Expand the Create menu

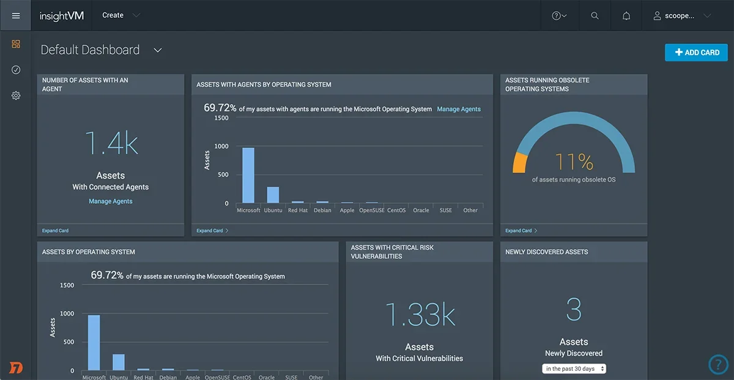[120, 15]
